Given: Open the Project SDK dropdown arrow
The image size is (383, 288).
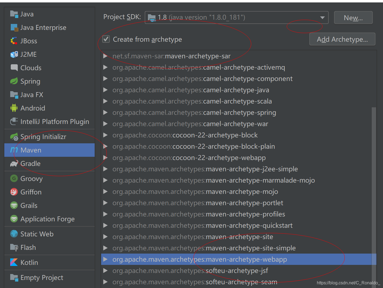Looking at the screenshot, I should 322,18.
